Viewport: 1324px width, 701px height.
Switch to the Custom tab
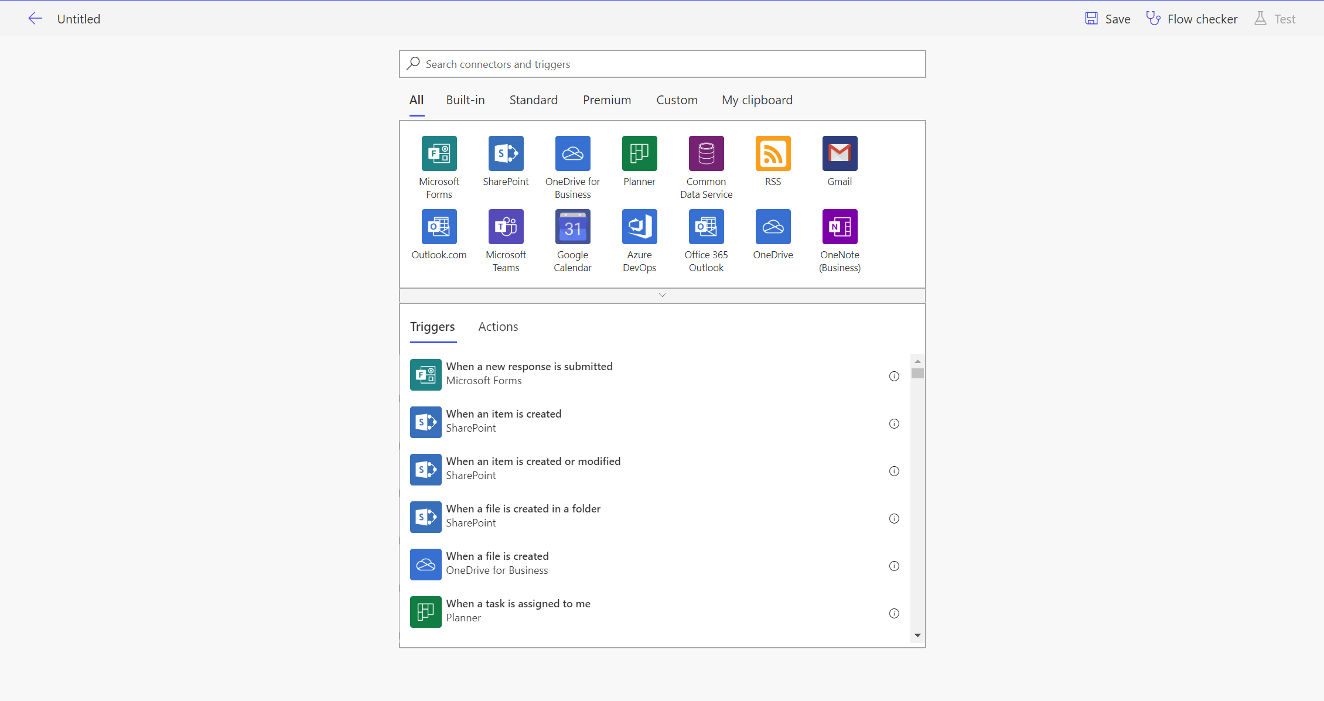677,100
